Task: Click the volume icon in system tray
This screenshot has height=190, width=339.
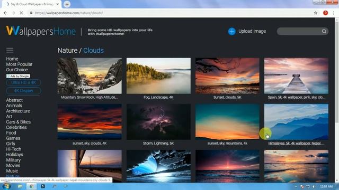Action: (x=314, y=186)
